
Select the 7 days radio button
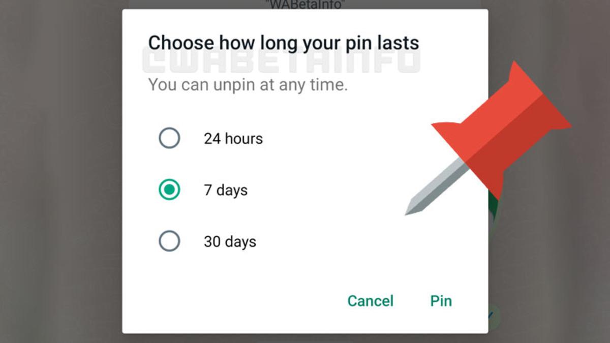169,190
